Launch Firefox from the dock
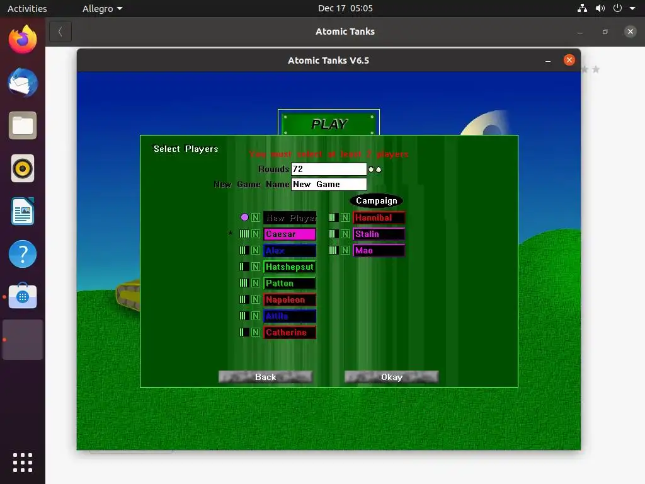Screen dimensions: 645x484 (x=23, y=39)
